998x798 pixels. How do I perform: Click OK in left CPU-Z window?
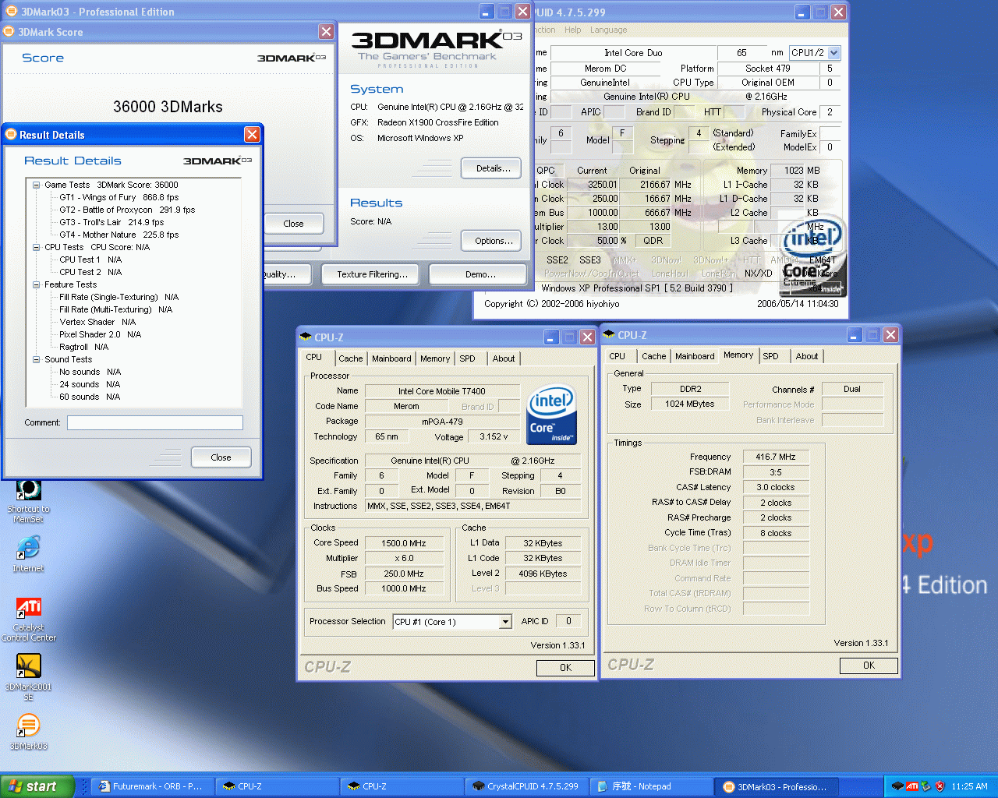565,668
